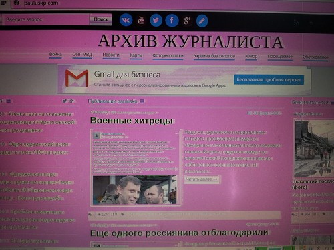Viewport: 334px width, 250px height.
Task: Click the Бесплатная пробная версия ad button
Action: click(x=269, y=79)
